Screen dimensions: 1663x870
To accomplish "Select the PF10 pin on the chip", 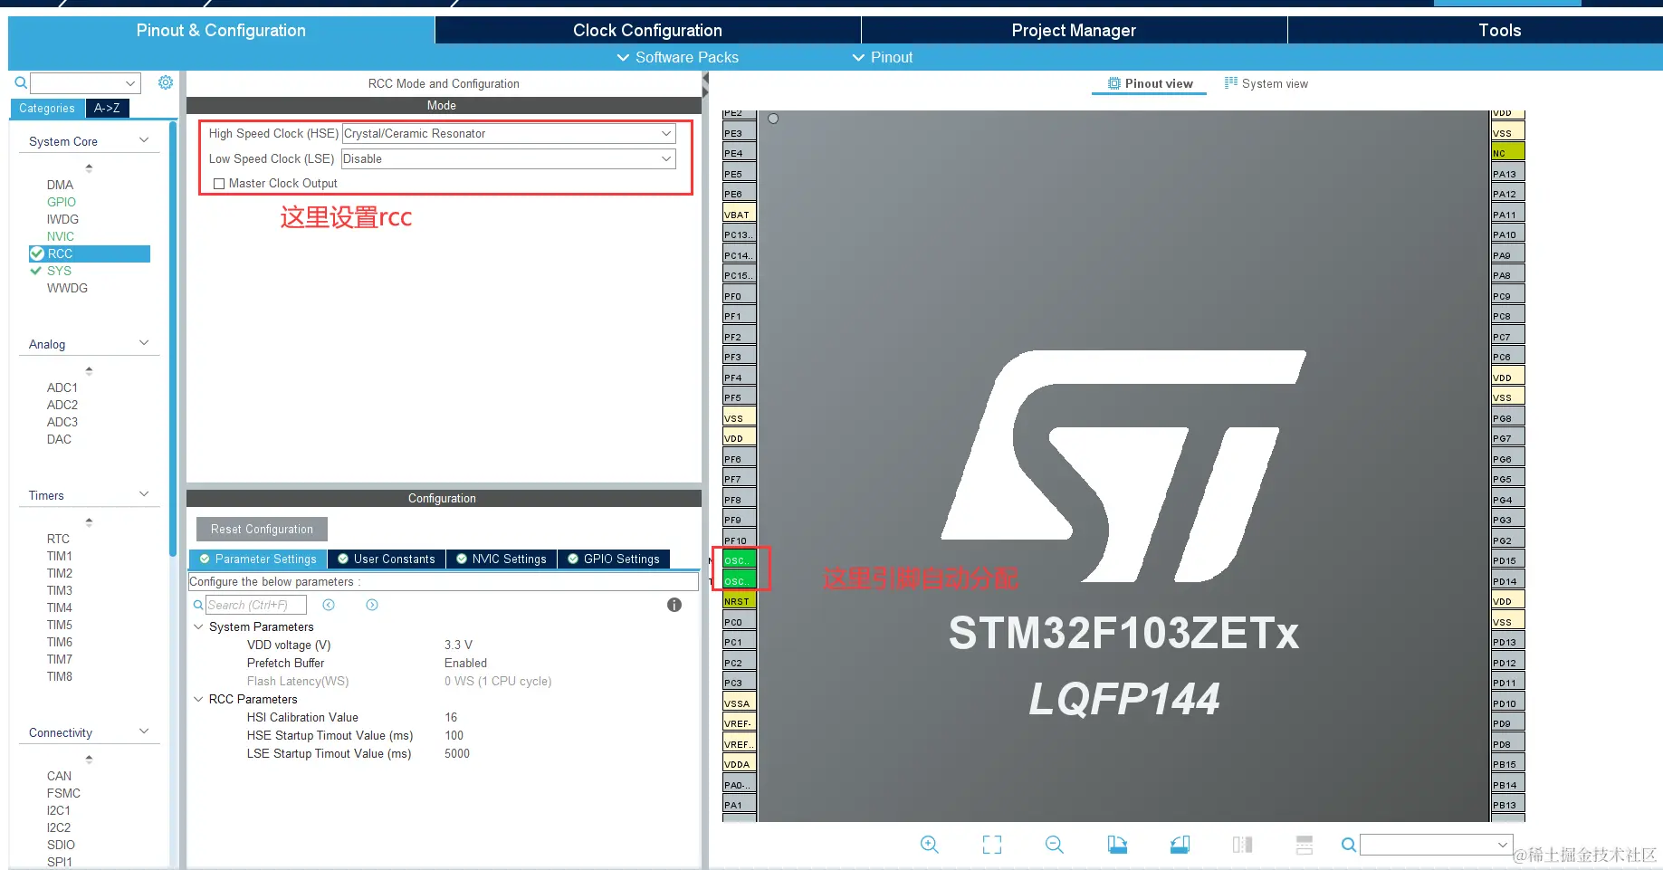I will click(x=740, y=540).
